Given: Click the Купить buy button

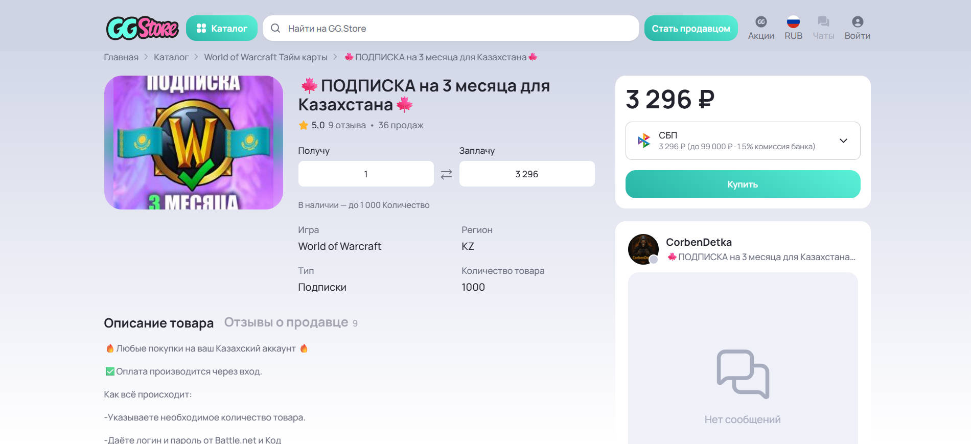Looking at the screenshot, I should tap(743, 184).
